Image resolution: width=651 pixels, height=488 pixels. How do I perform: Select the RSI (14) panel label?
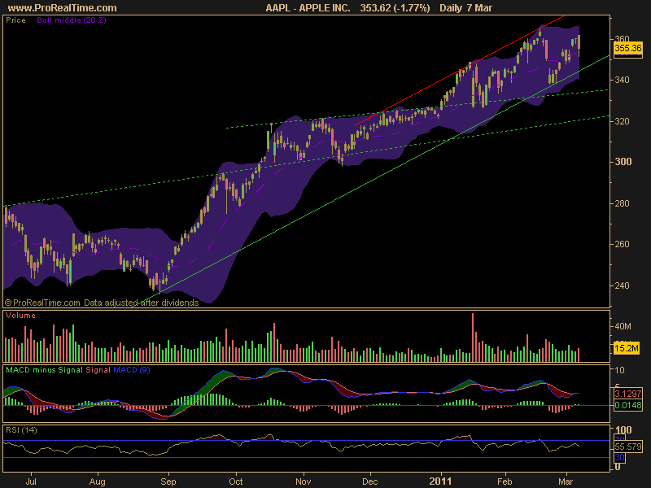tap(21, 430)
